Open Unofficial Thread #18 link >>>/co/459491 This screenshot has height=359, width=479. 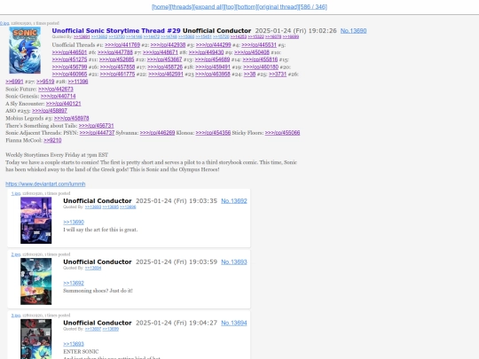213,66
